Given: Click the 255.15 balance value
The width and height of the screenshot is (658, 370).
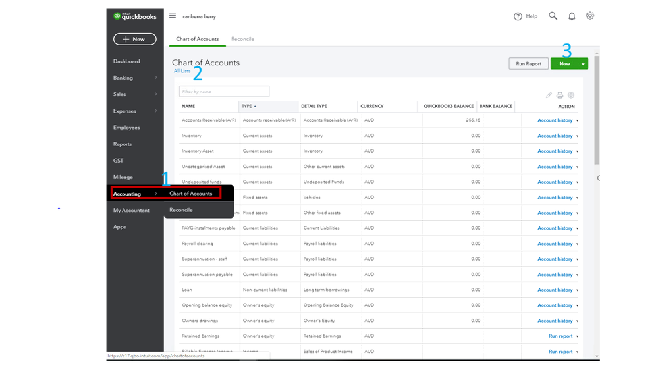Looking at the screenshot, I should 473,120.
